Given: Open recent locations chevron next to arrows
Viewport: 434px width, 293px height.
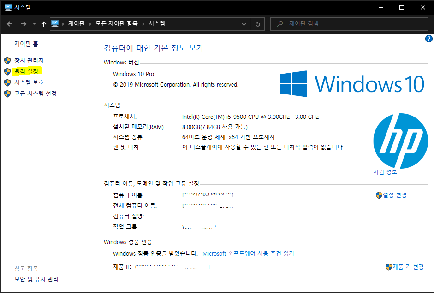Looking at the screenshot, I should pos(34,24).
